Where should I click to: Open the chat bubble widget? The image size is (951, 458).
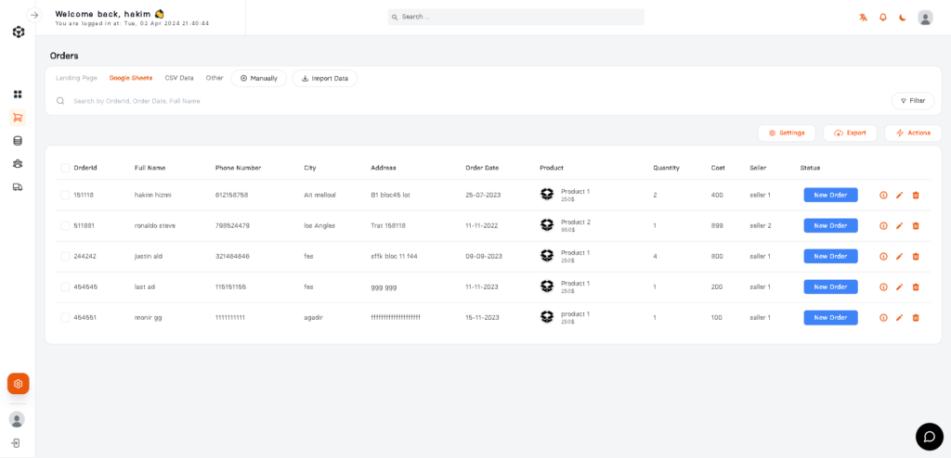929,437
